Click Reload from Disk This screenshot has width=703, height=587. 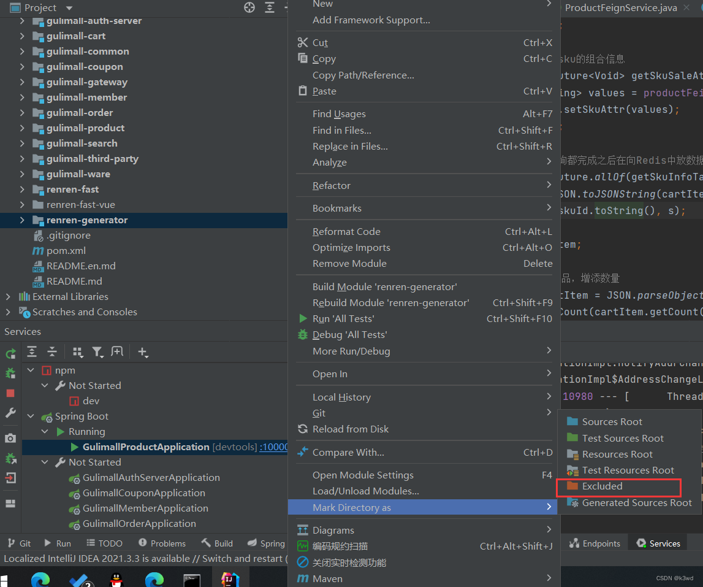(x=424, y=429)
